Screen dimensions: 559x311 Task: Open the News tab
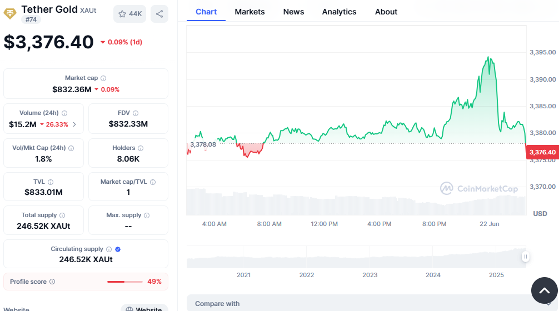[x=293, y=12]
